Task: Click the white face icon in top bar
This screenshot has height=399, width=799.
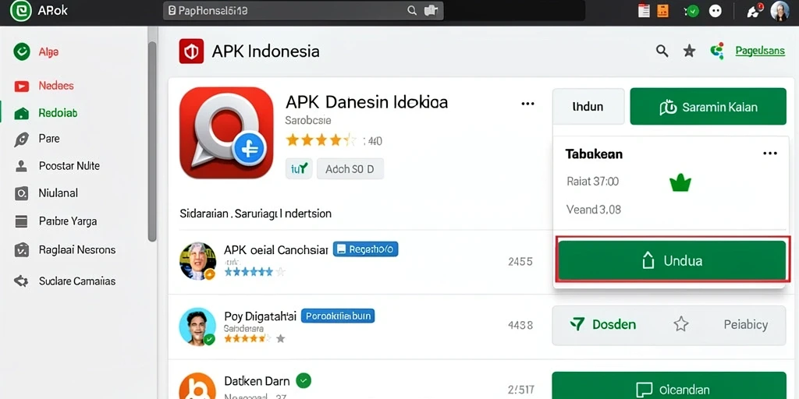Action: pos(716,11)
